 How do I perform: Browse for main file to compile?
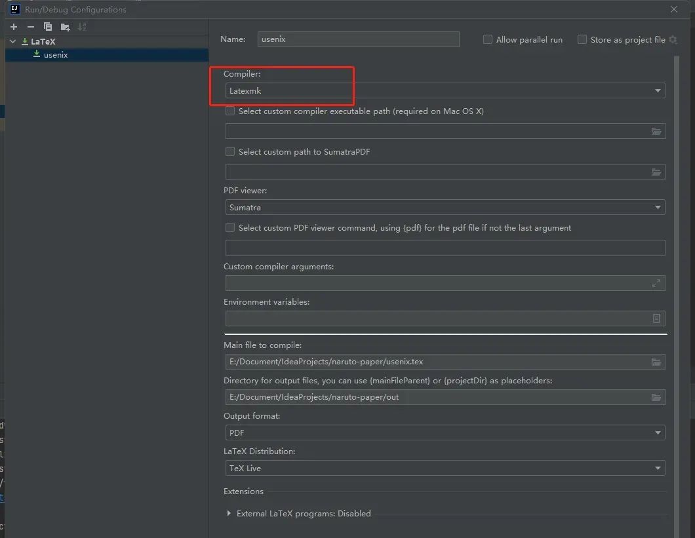[x=656, y=362]
